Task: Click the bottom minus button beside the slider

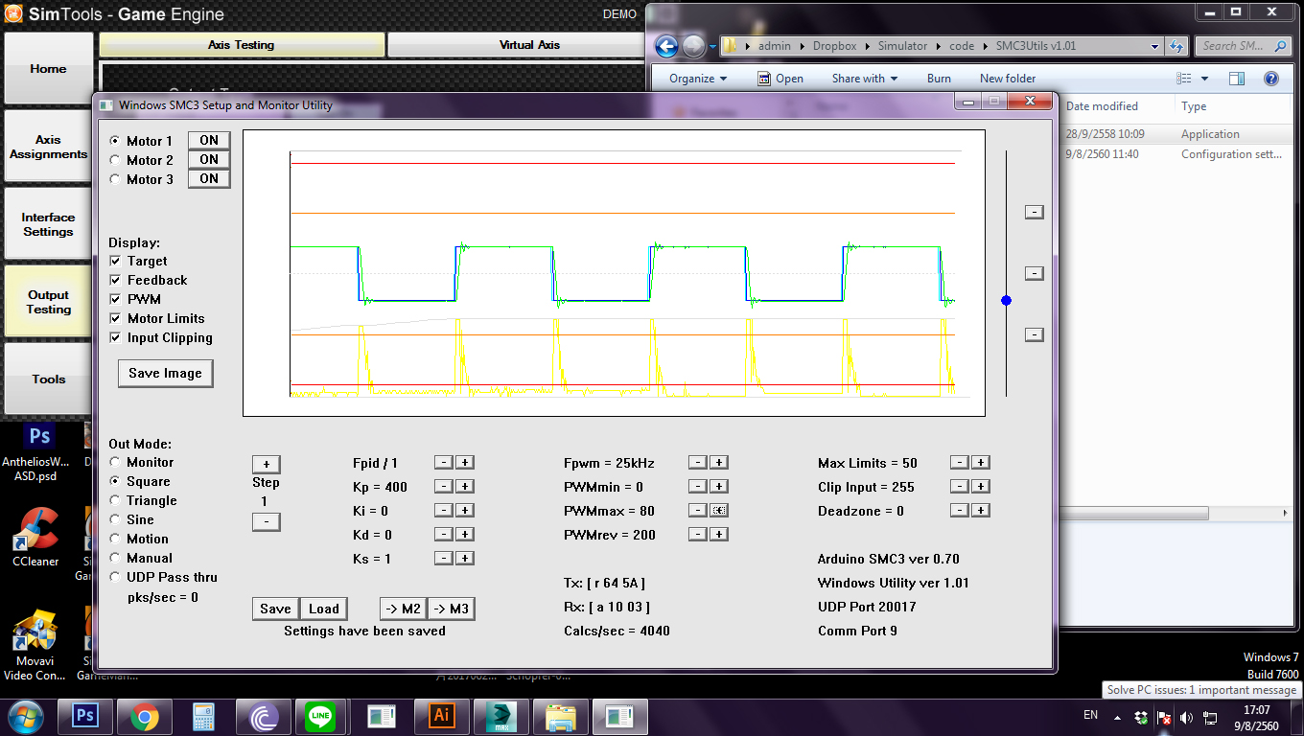Action: coord(1034,334)
